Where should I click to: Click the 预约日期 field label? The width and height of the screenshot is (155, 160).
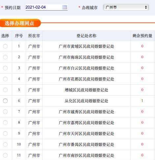[13, 8]
